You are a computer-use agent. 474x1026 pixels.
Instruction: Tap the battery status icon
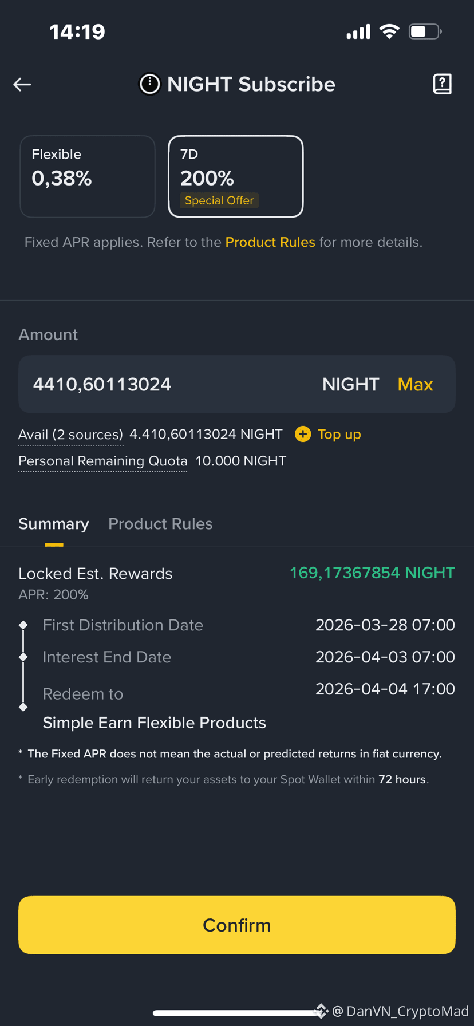(425, 31)
